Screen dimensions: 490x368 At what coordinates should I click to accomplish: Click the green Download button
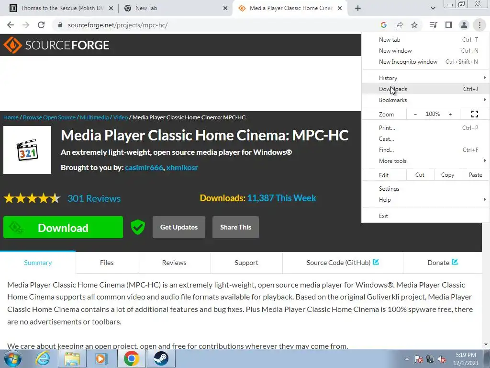63,227
